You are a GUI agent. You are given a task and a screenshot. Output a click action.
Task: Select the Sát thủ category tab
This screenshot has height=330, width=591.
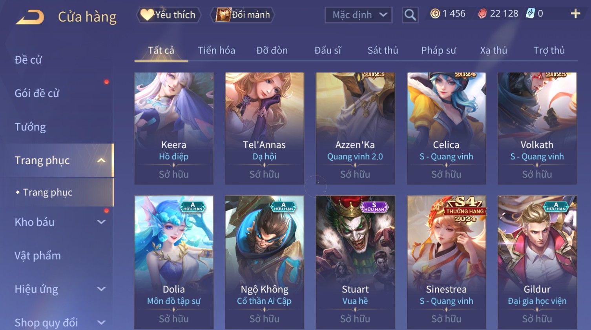click(x=383, y=50)
